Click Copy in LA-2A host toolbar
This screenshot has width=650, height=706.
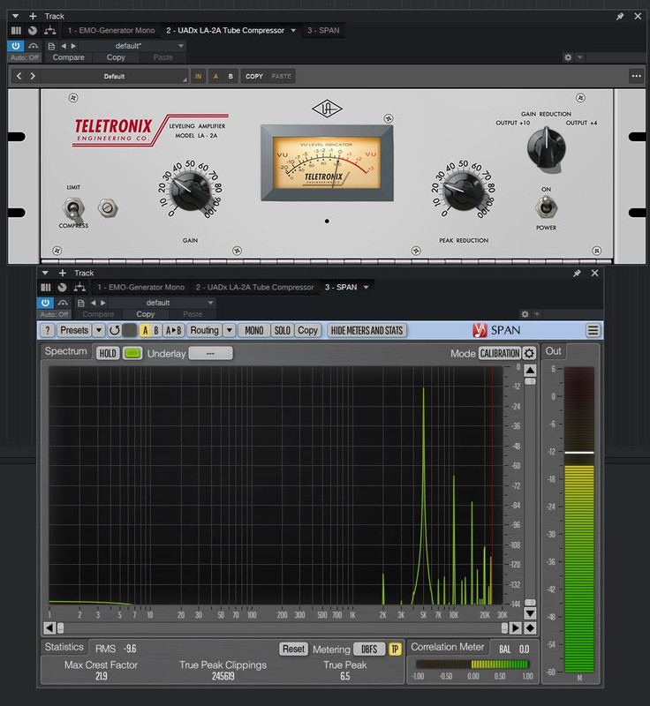pos(116,57)
